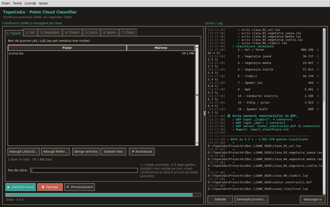Sort by the Fișier column header
Image resolution: width=330 pixels, height=207 pixels.
67,48
